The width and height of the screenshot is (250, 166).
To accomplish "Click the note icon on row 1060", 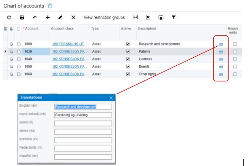I will [19, 74].
